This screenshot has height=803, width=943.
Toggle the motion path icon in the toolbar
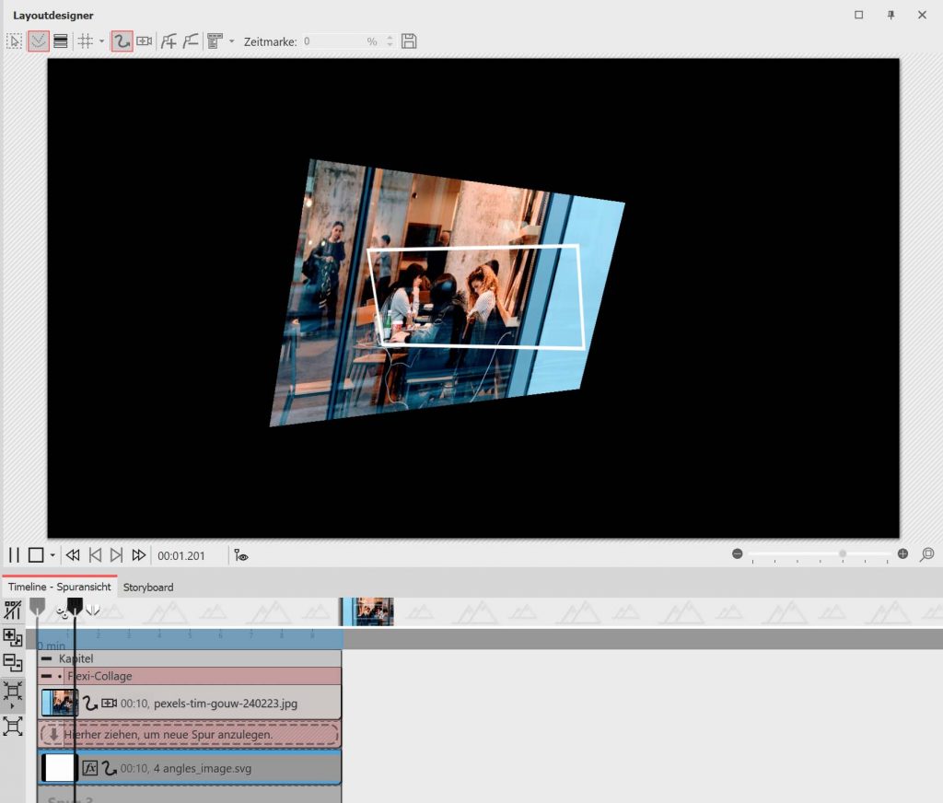[122, 41]
